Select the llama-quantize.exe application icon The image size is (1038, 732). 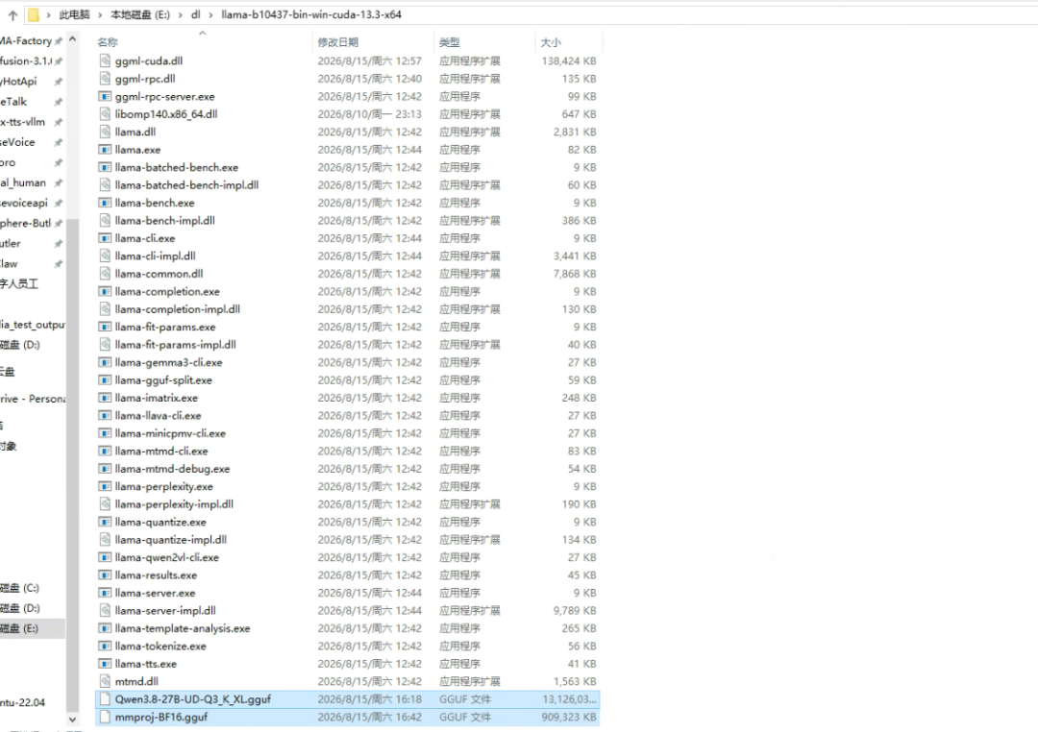point(105,522)
